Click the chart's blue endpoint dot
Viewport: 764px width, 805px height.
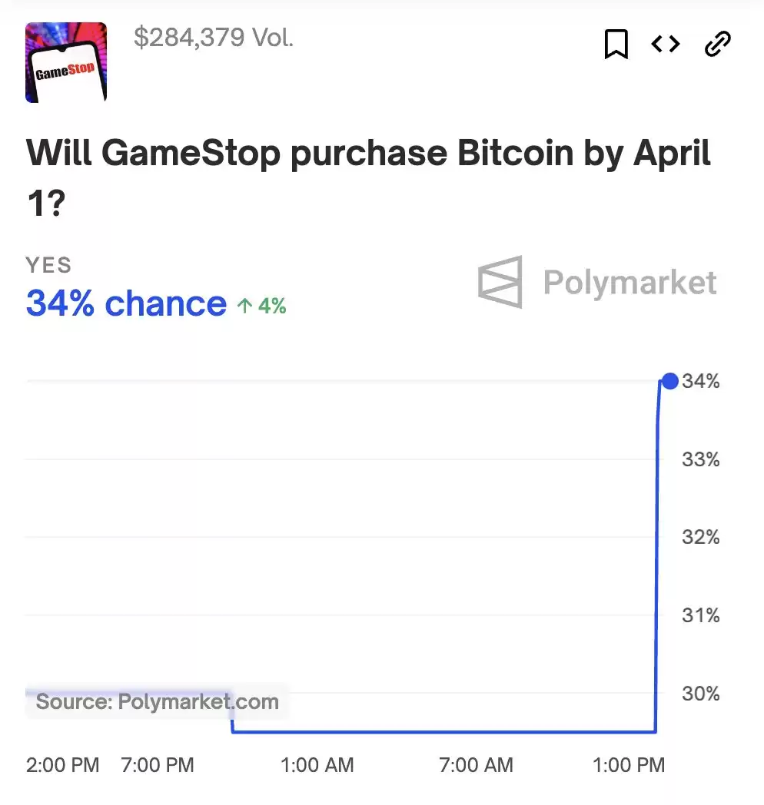[x=669, y=381]
